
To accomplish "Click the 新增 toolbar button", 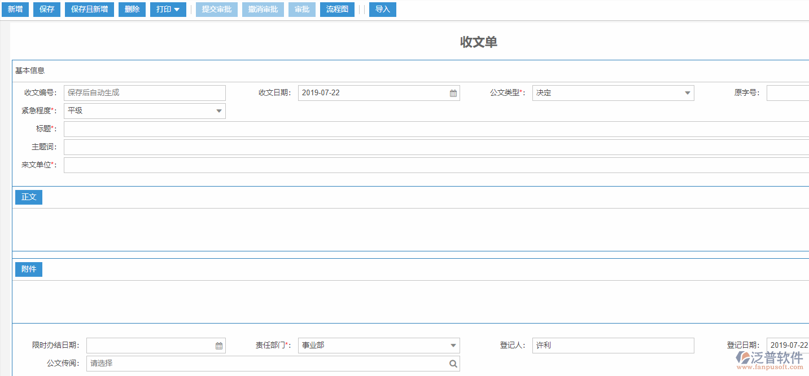I will pos(15,9).
